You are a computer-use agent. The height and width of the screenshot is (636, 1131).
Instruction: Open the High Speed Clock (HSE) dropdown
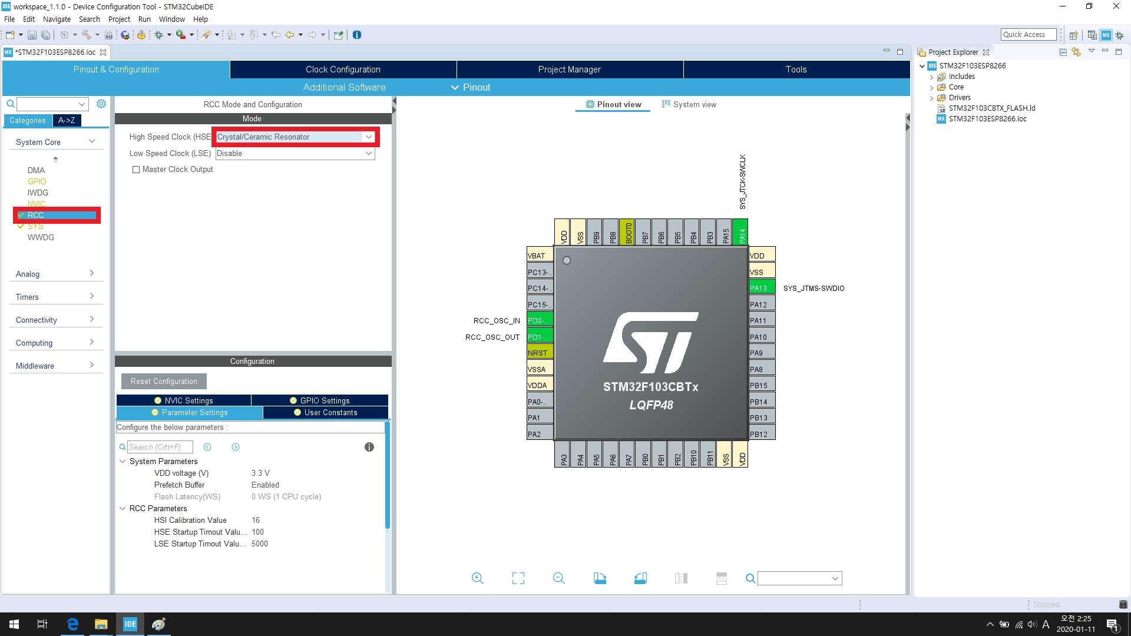tap(368, 137)
